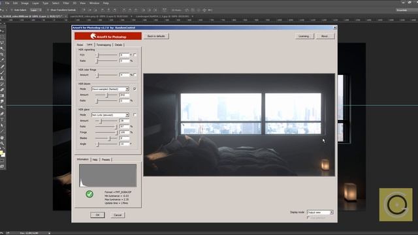Screen dimensions: 418x235
Task: Click the Back to defaults button
Action: pyautogui.click(x=156, y=36)
